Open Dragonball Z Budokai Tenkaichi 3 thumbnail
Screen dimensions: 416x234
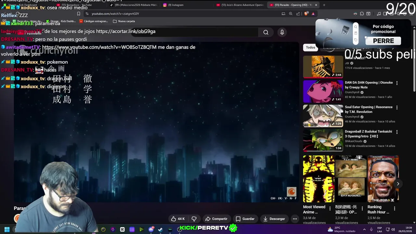coord(323,140)
